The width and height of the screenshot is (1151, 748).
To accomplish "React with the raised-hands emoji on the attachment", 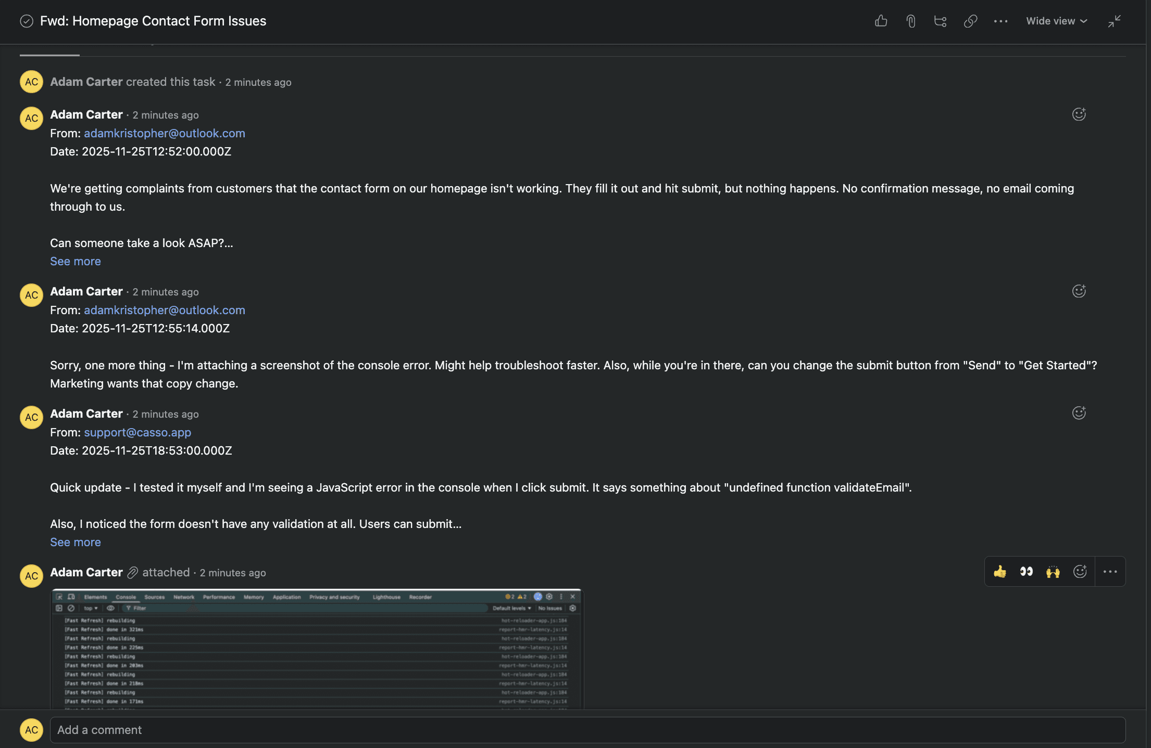I will pyautogui.click(x=1053, y=571).
